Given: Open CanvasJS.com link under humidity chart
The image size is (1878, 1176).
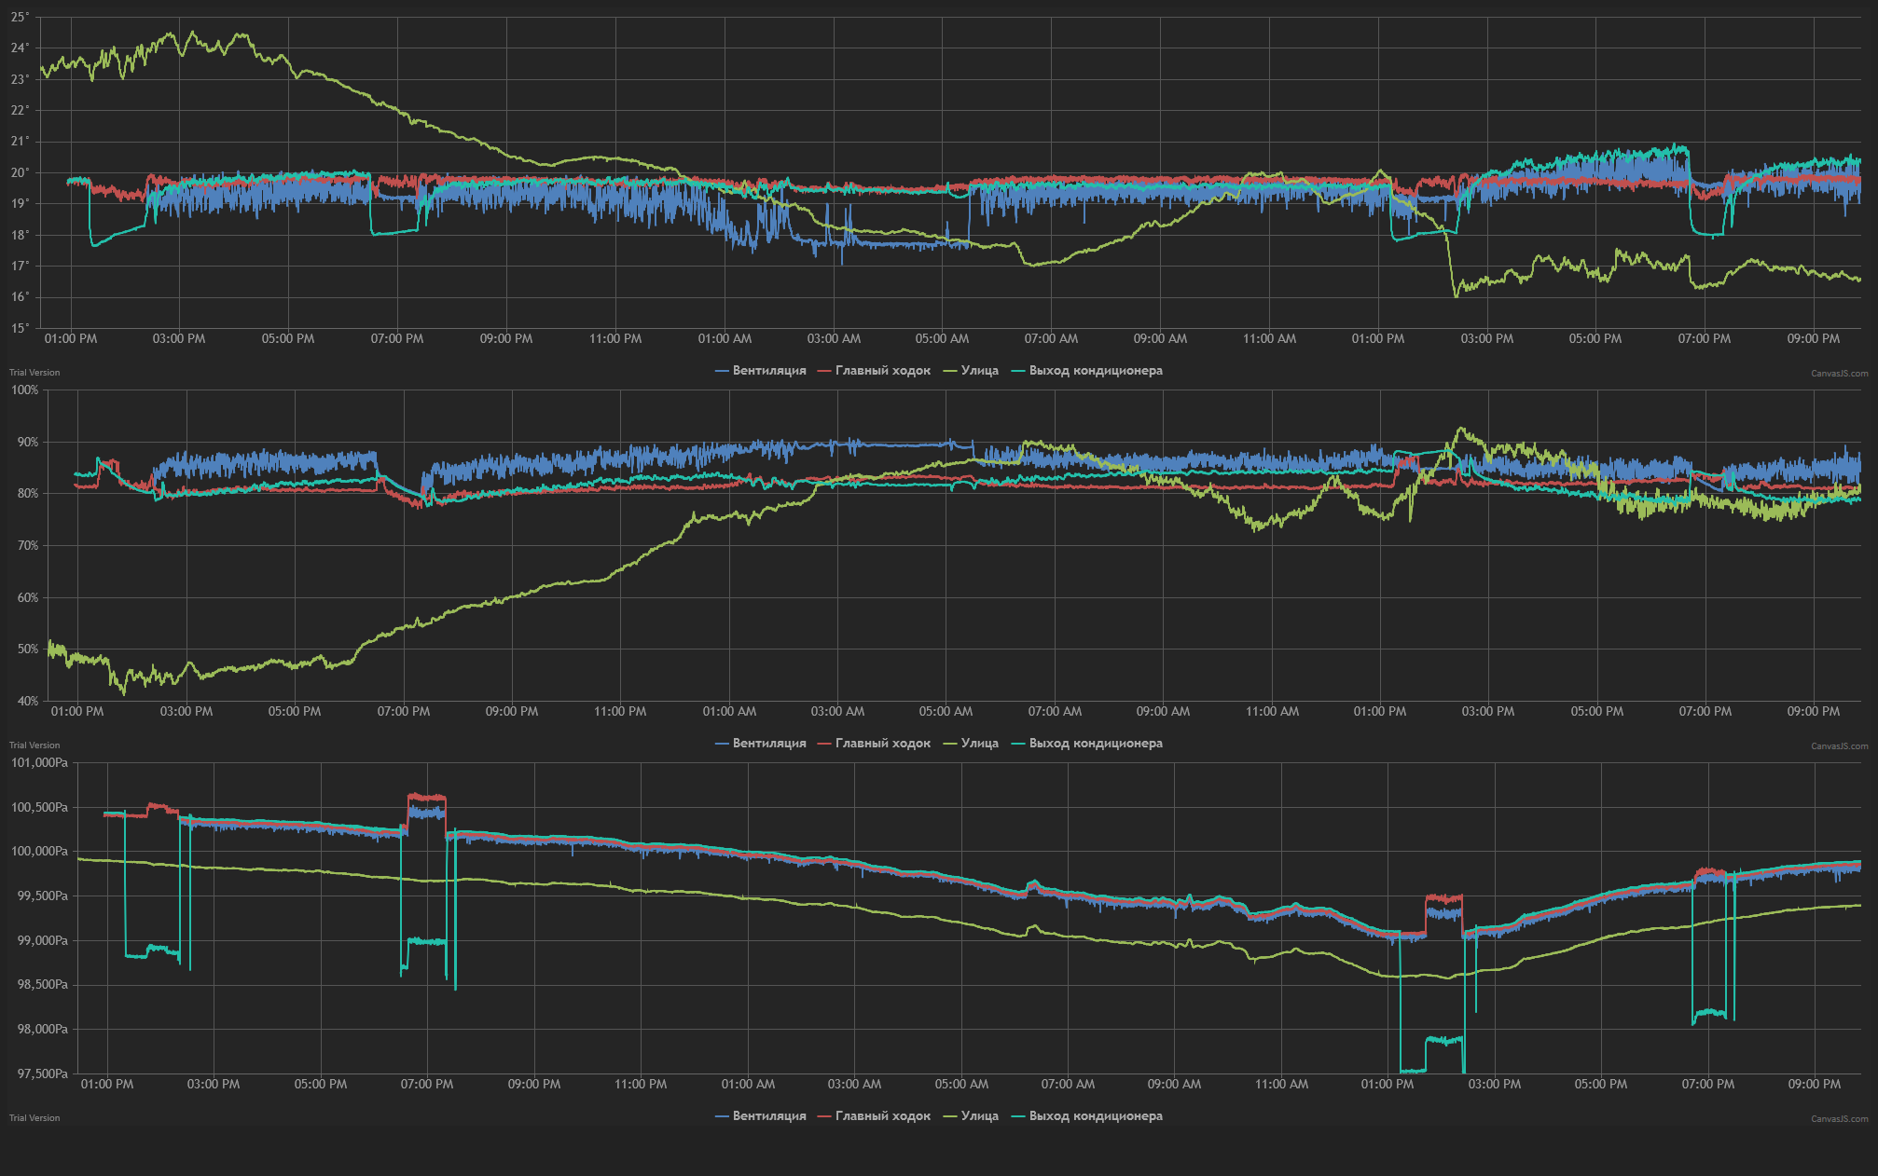Looking at the screenshot, I should [1839, 746].
